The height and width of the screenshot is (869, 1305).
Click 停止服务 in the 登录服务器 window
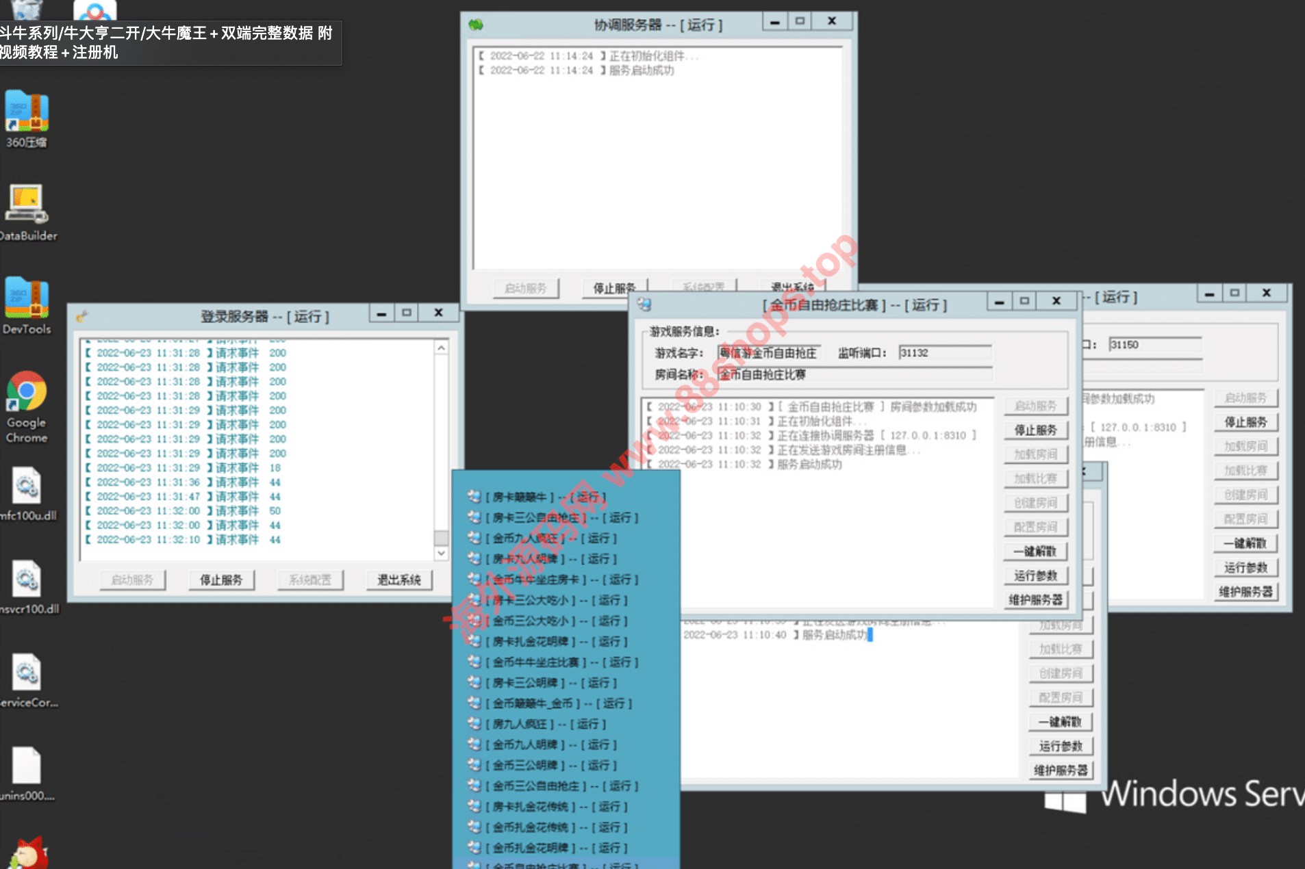pos(221,580)
